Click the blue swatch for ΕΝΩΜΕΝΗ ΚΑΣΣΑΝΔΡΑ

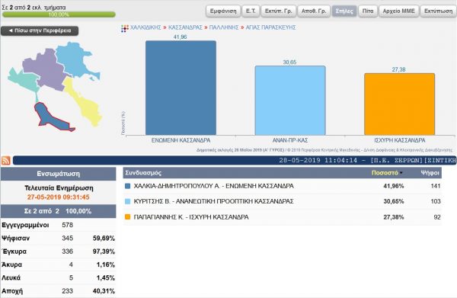[127, 186]
